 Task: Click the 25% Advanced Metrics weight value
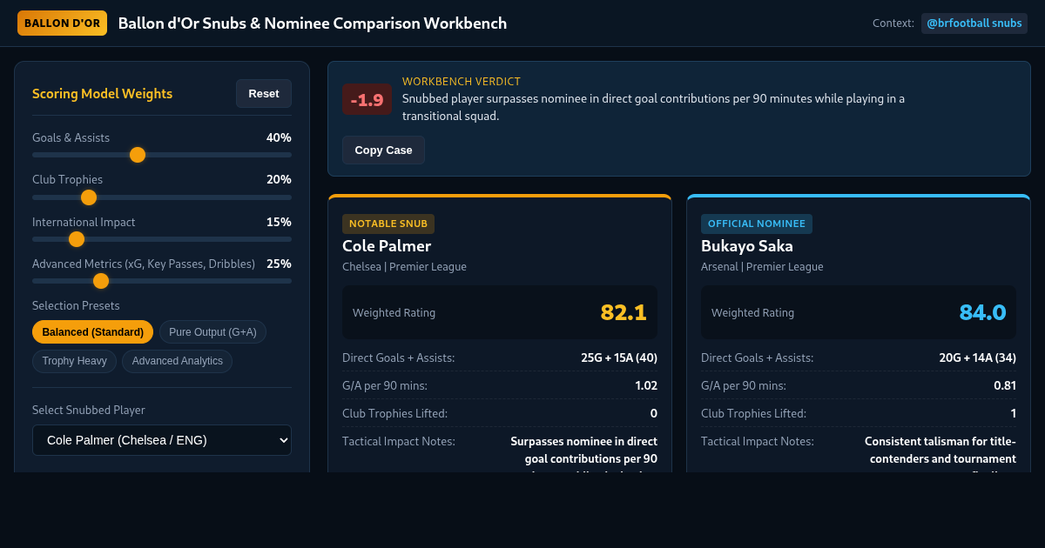pos(279,264)
